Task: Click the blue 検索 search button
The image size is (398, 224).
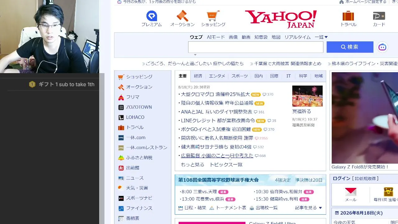Action: click(x=350, y=47)
